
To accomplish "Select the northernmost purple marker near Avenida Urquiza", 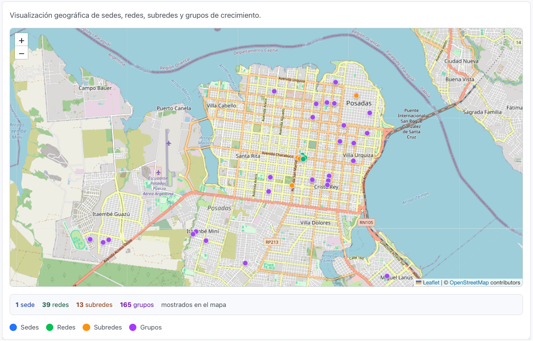I will pyautogui.click(x=335, y=82).
